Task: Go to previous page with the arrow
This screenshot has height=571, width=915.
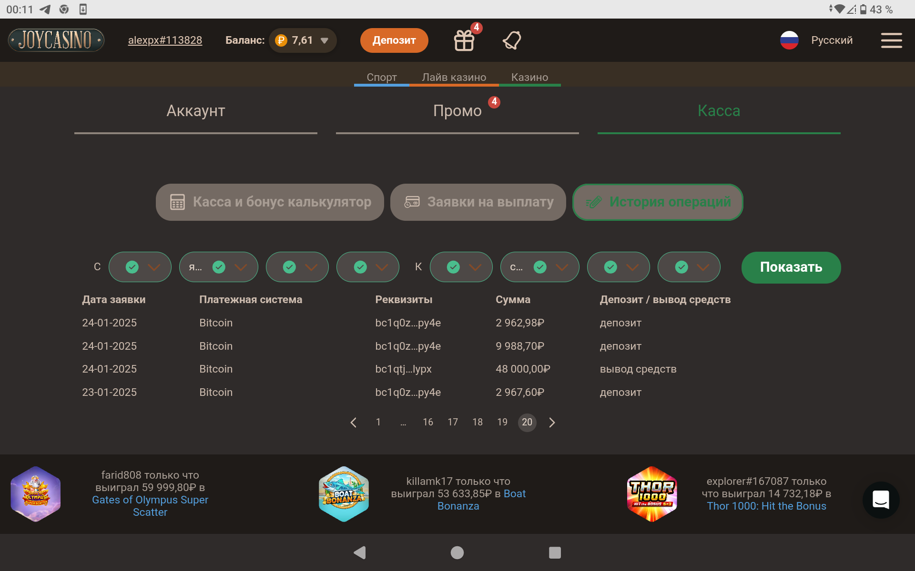Action: (354, 423)
